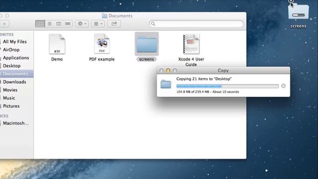318x179 pixels.
Task: Switch Finder to list view
Action: (50, 24)
